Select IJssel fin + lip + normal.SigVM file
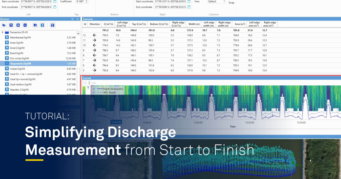The image size is (341, 179). pyautogui.click(x=38, y=74)
